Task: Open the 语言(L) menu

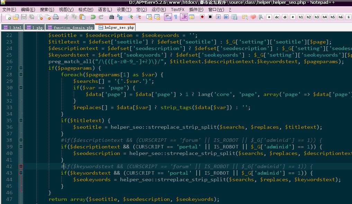Action: click(105, 10)
